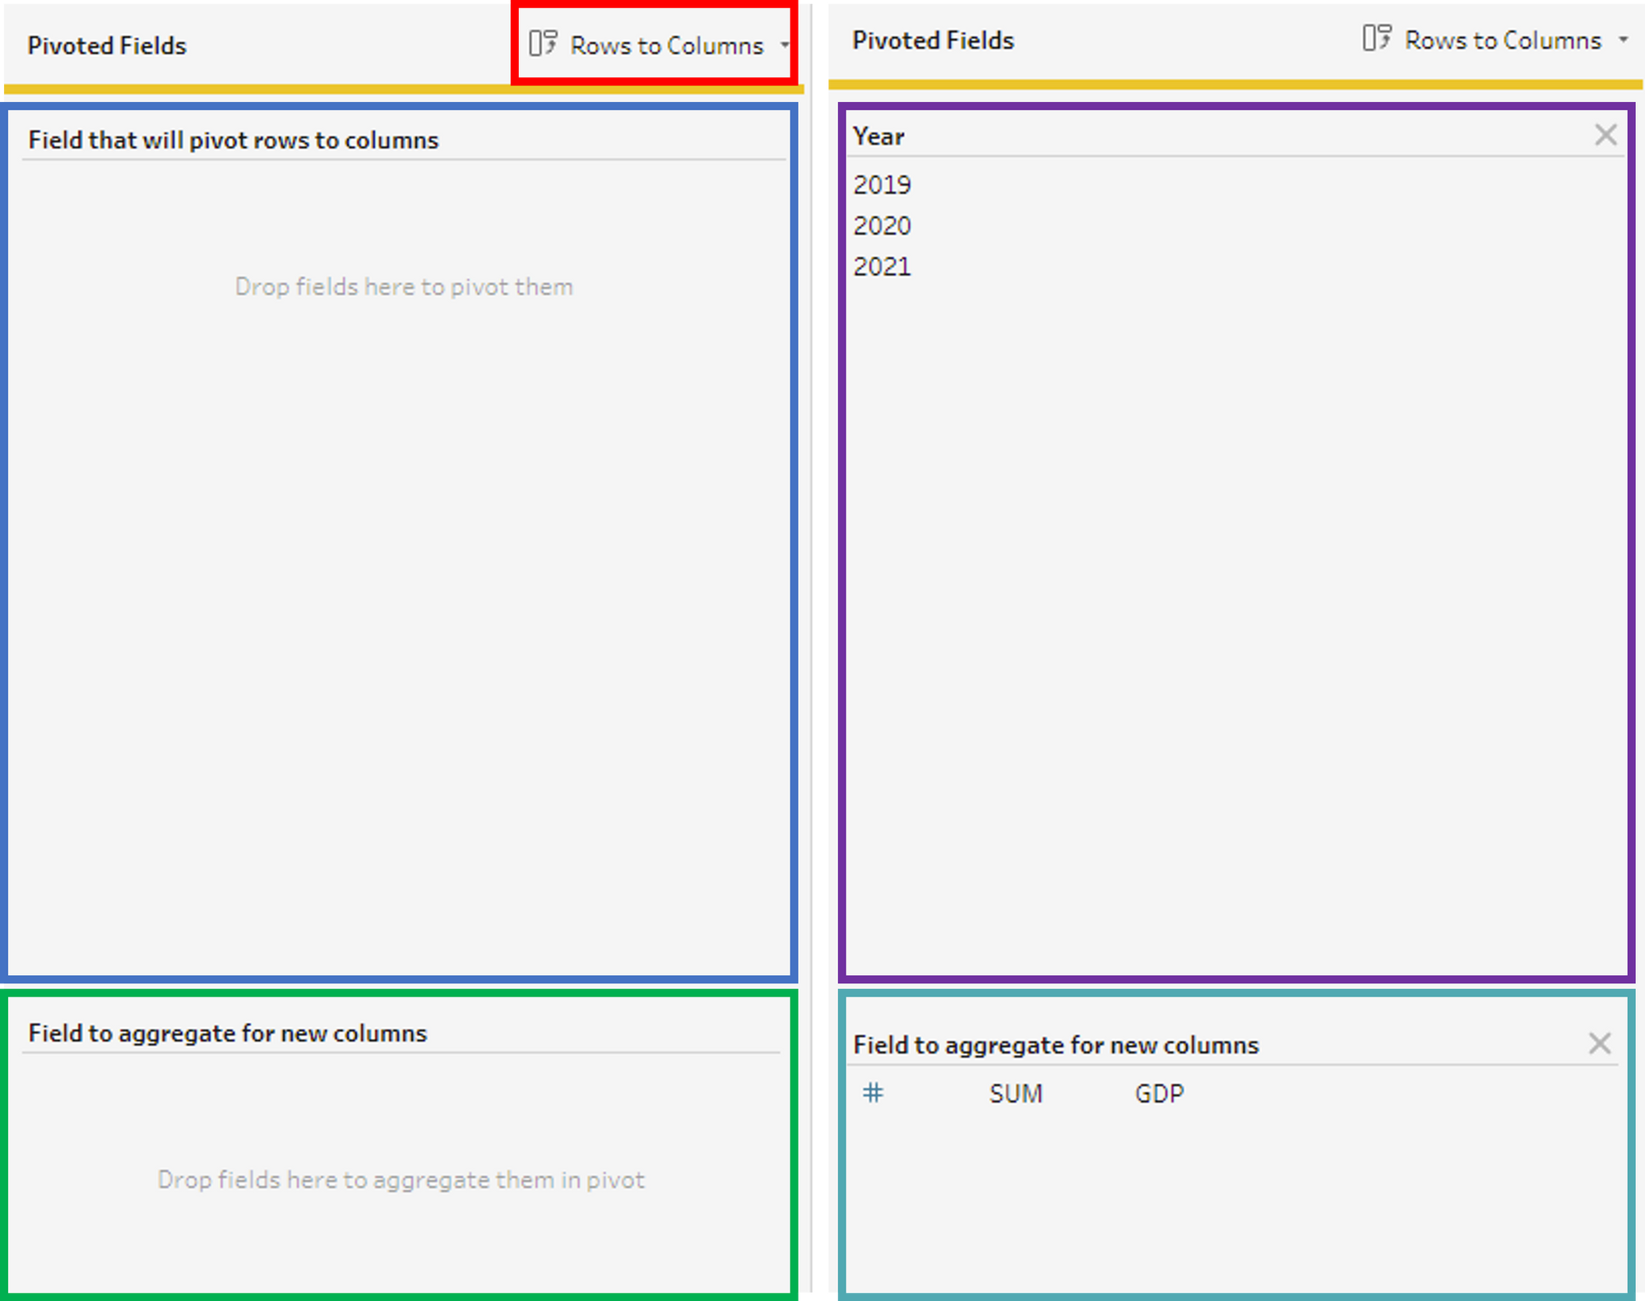Image resolution: width=1645 pixels, height=1301 pixels.
Task: Click the number data type icon beside SUM
Action: tap(873, 1093)
